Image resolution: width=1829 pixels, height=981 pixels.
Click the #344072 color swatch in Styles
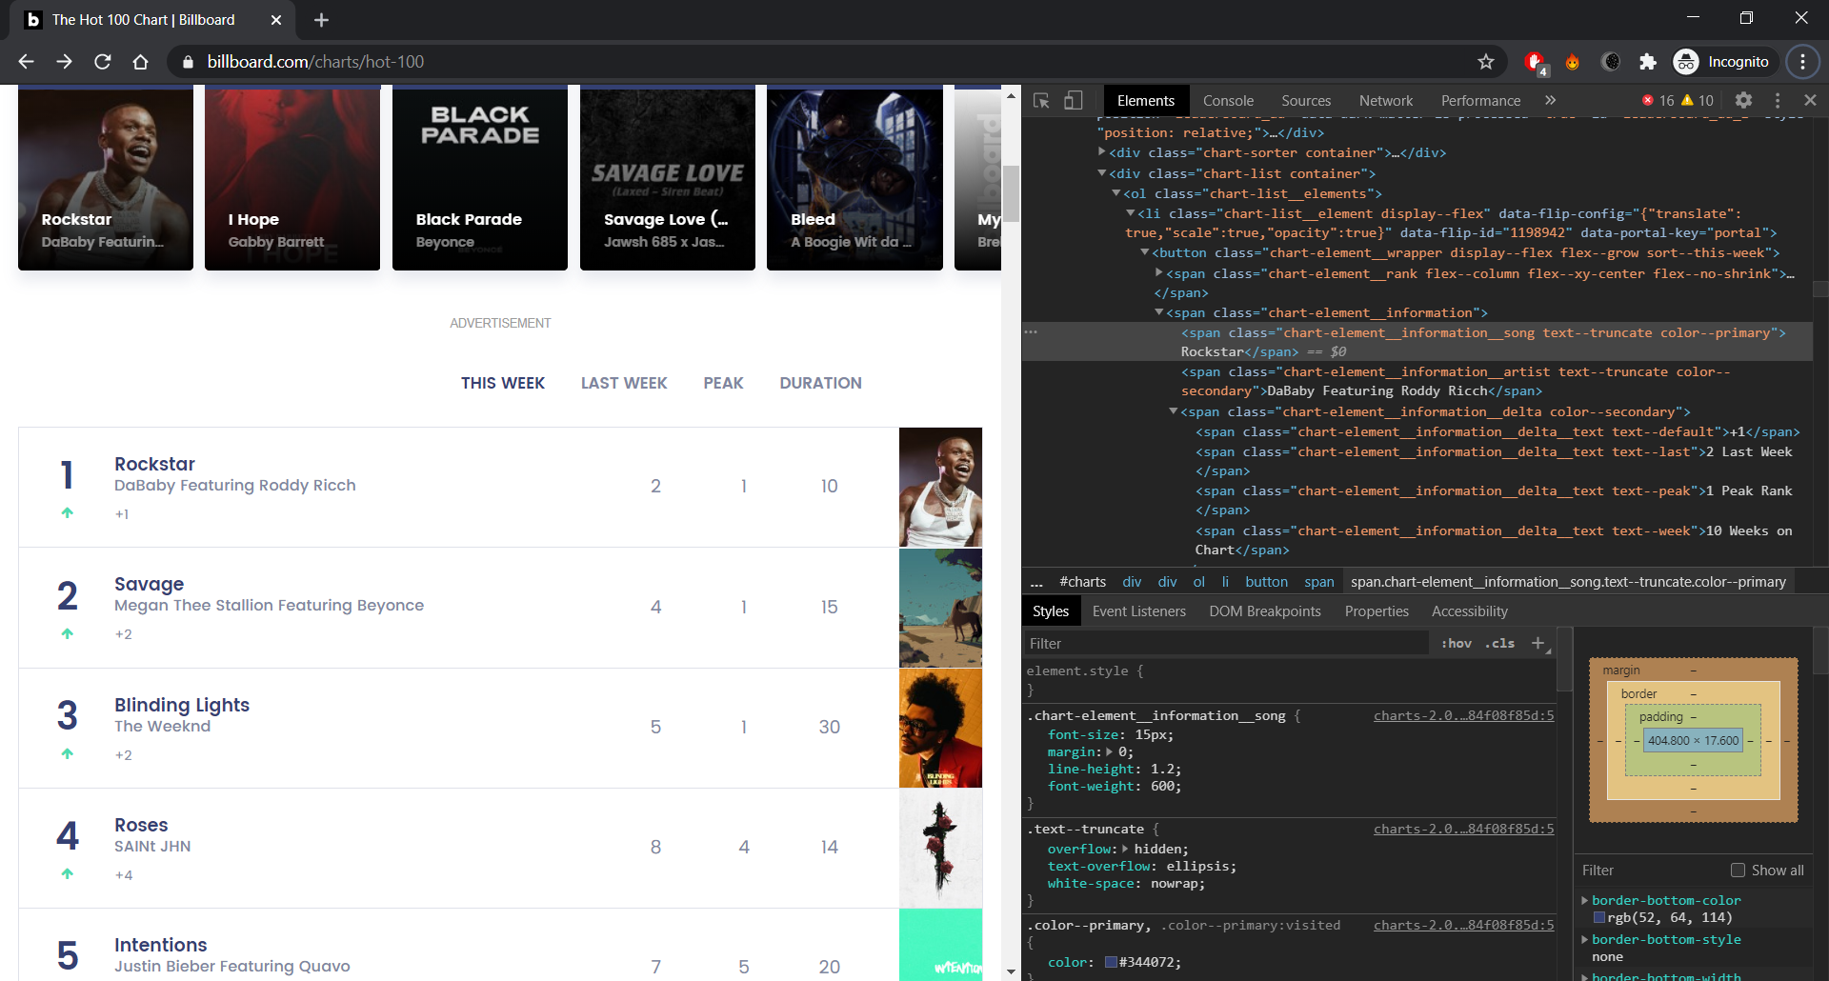(x=1111, y=962)
